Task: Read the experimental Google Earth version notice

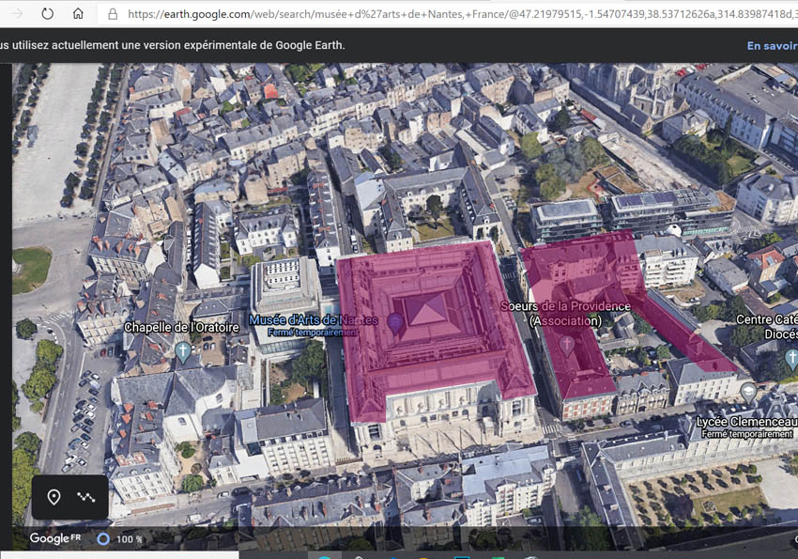Action: coord(173,45)
